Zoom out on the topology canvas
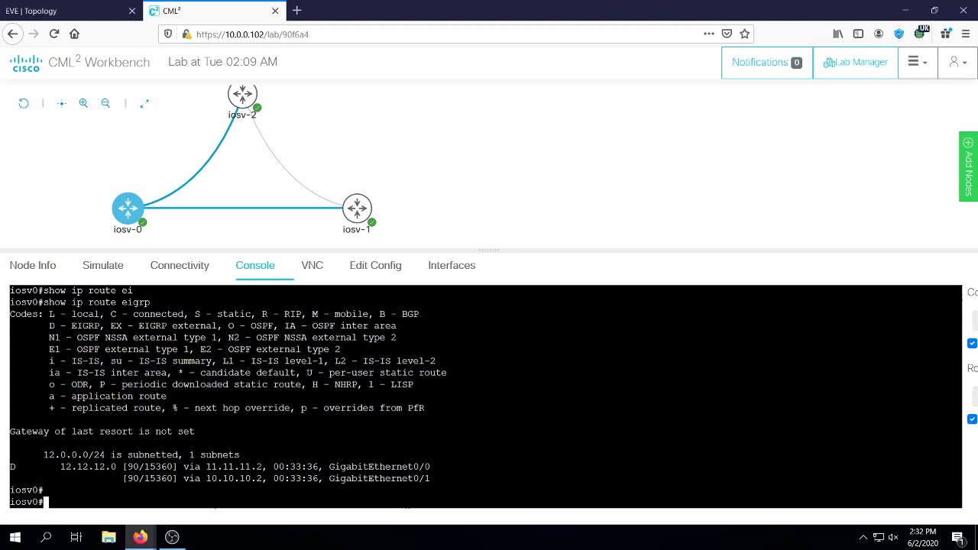The image size is (978, 550). (105, 103)
